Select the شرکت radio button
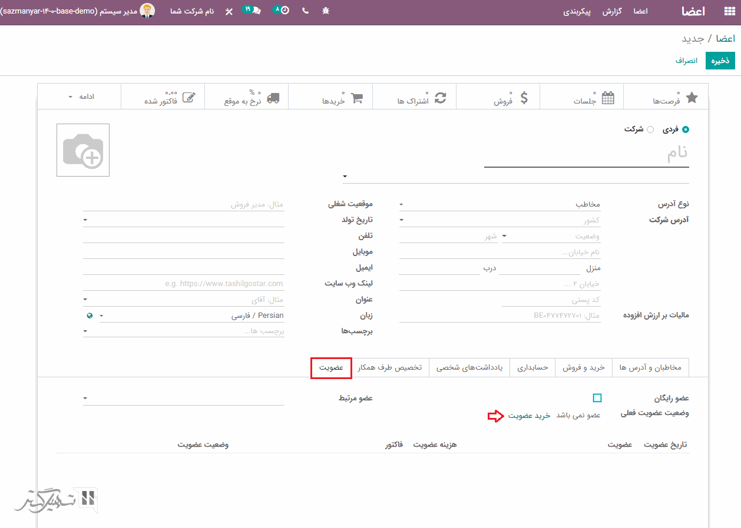This screenshot has width=741, height=528. click(650, 129)
